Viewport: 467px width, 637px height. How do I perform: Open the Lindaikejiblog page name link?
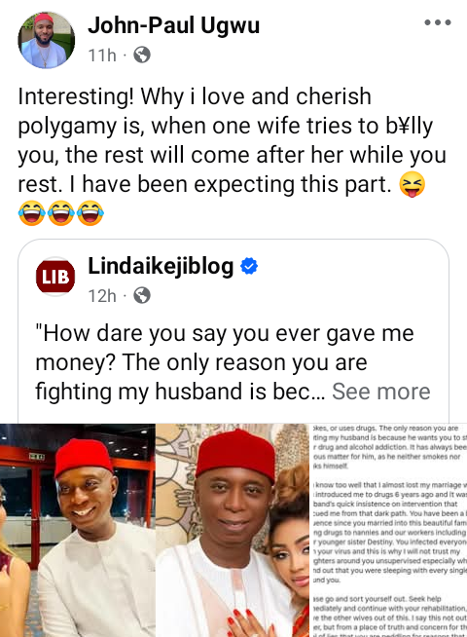[x=161, y=266]
